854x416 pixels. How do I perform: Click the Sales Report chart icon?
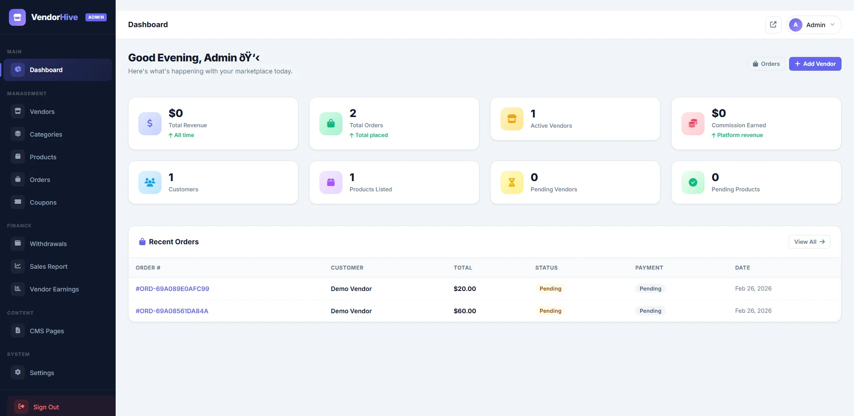coord(17,266)
